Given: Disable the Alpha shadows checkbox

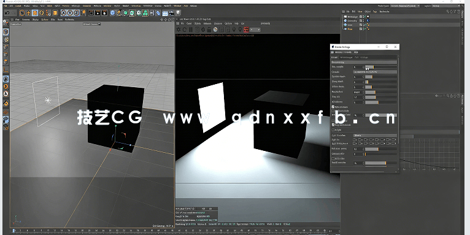Looking at the screenshot, I should click(x=333, y=107).
